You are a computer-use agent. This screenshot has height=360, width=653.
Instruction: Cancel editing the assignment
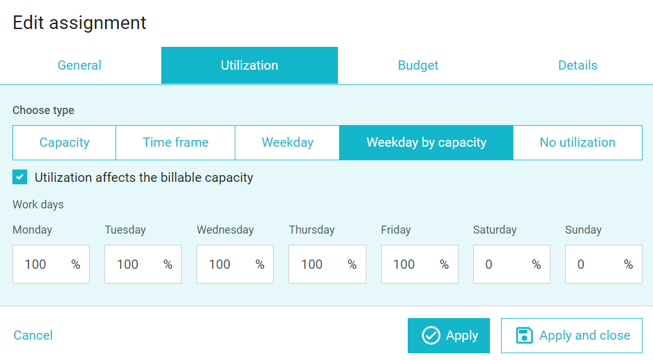tap(33, 335)
